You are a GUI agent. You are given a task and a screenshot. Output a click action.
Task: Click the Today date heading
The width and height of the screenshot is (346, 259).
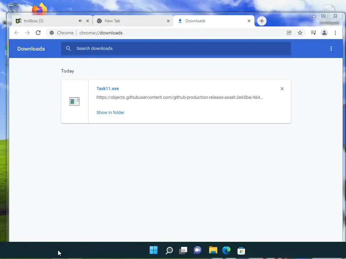68,71
